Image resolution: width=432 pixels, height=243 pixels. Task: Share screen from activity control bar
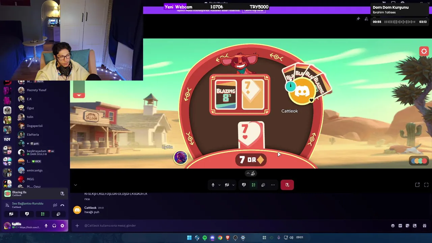tap(244, 185)
